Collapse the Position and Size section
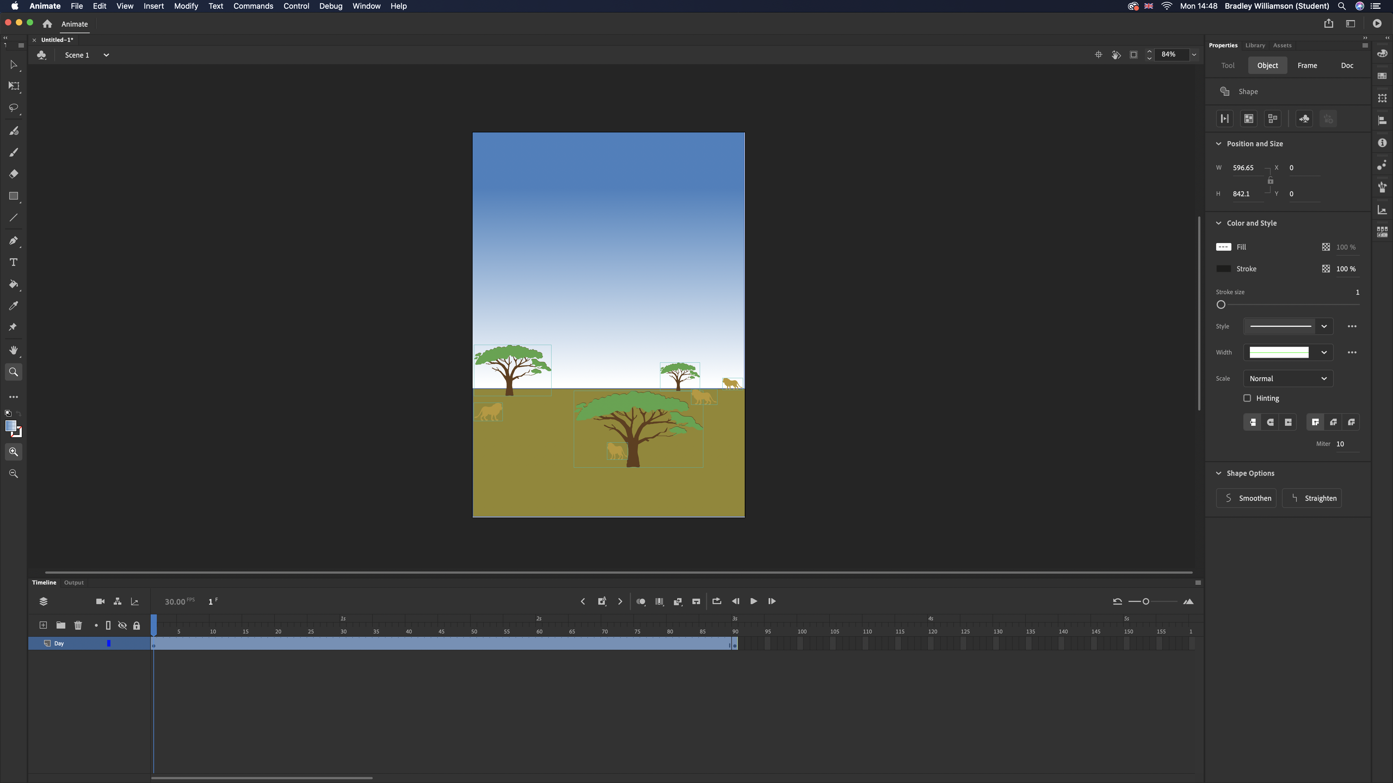The height and width of the screenshot is (783, 1393). coord(1218,144)
